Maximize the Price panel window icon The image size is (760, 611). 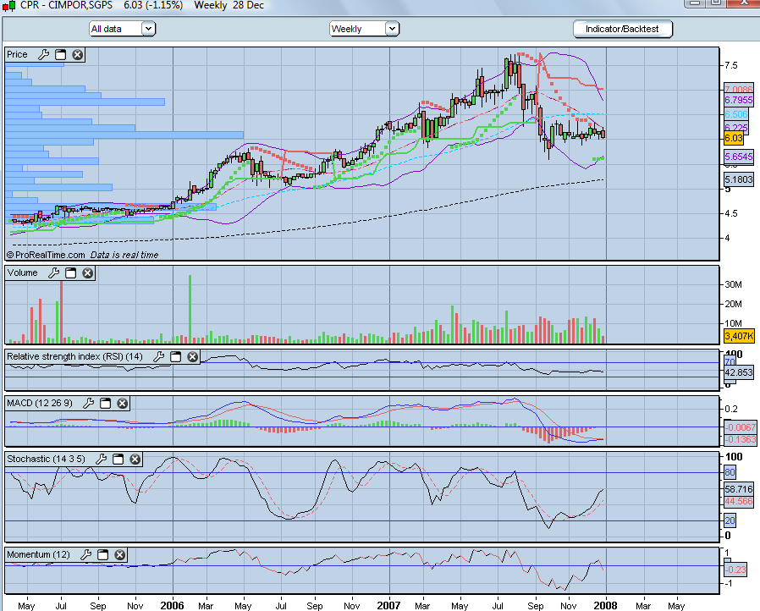click(61, 54)
